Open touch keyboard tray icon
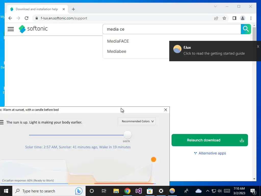The height and width of the screenshot is (196, 261). pyautogui.click(x=227, y=191)
